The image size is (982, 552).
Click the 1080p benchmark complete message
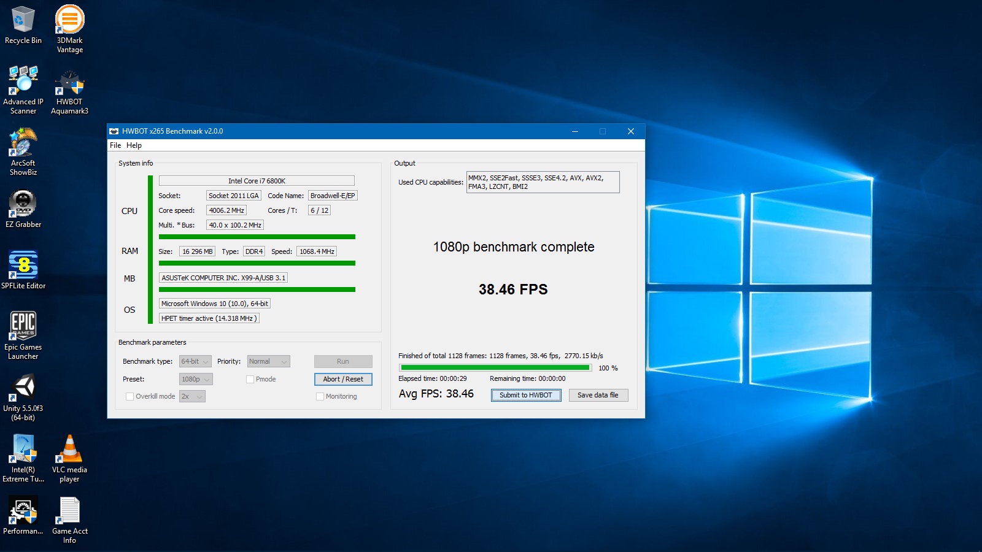click(x=514, y=247)
